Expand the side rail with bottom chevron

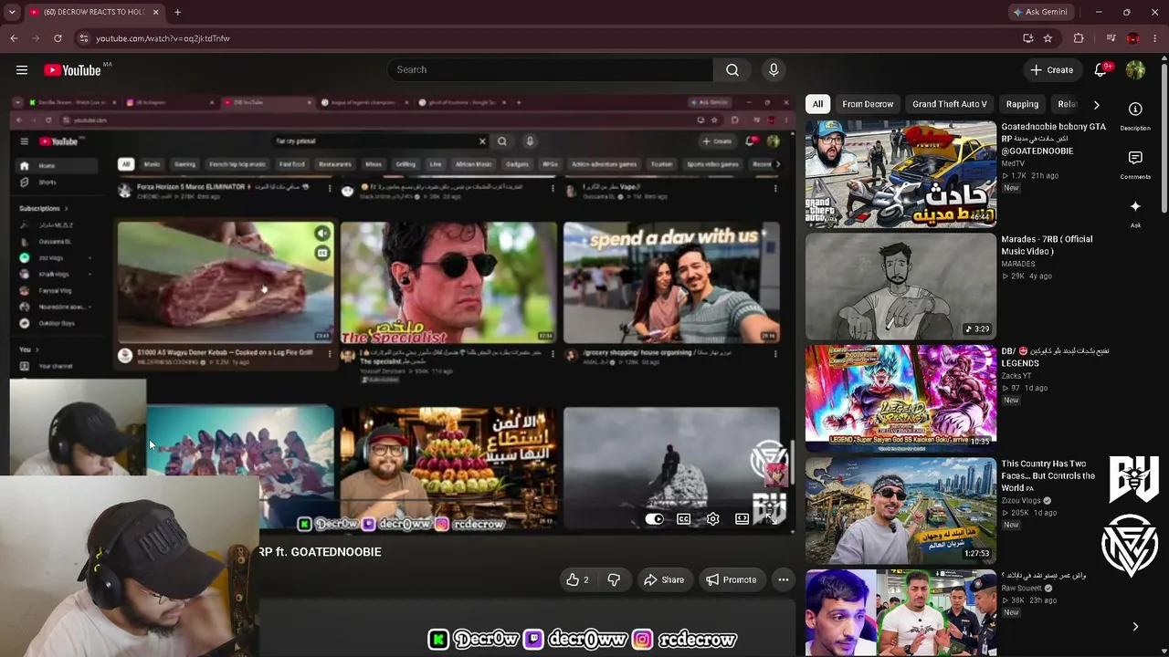pos(1135,627)
